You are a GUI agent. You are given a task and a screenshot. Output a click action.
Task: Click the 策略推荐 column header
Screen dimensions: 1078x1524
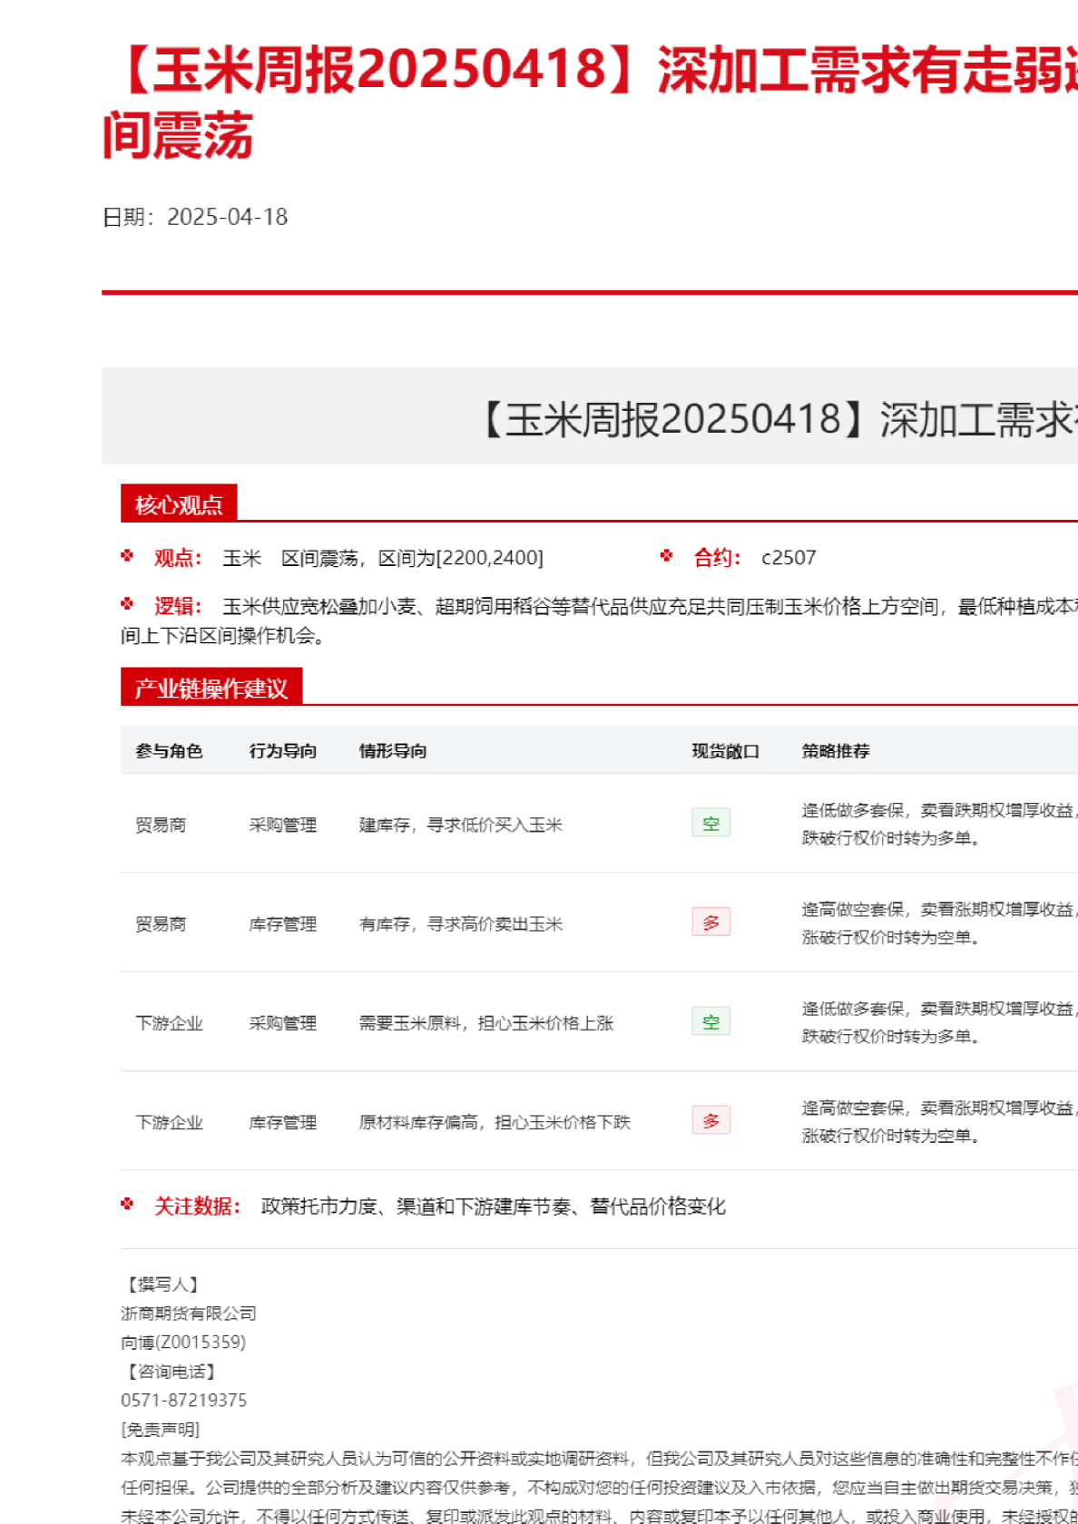click(835, 751)
